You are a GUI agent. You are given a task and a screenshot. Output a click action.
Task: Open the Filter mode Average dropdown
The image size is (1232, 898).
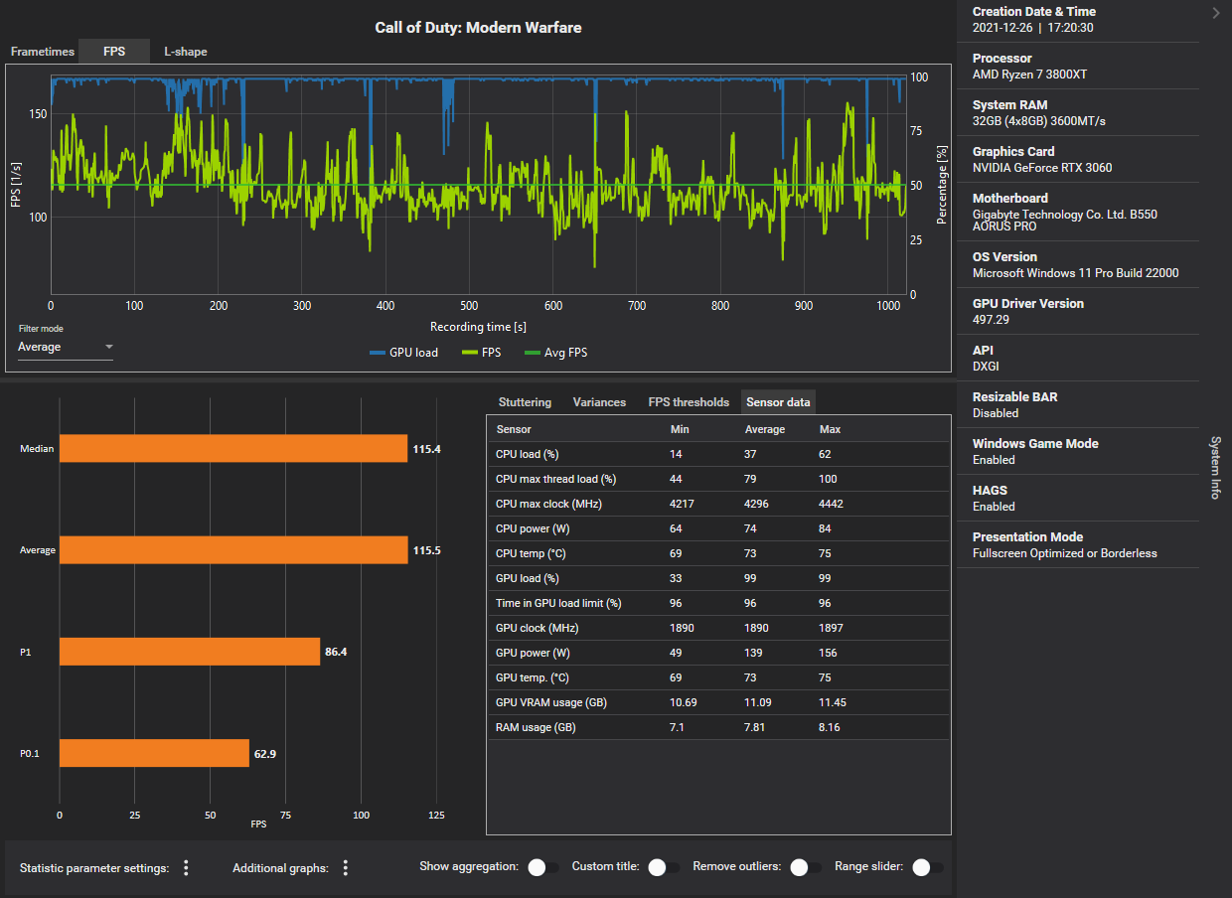click(66, 348)
